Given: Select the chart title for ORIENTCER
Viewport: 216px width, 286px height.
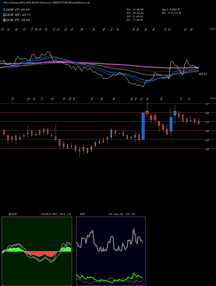Looking at the screenshot, I should tap(47, 3).
